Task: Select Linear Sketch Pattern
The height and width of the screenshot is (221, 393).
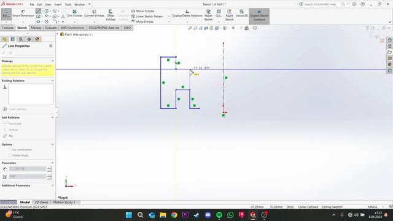Action: click(147, 17)
